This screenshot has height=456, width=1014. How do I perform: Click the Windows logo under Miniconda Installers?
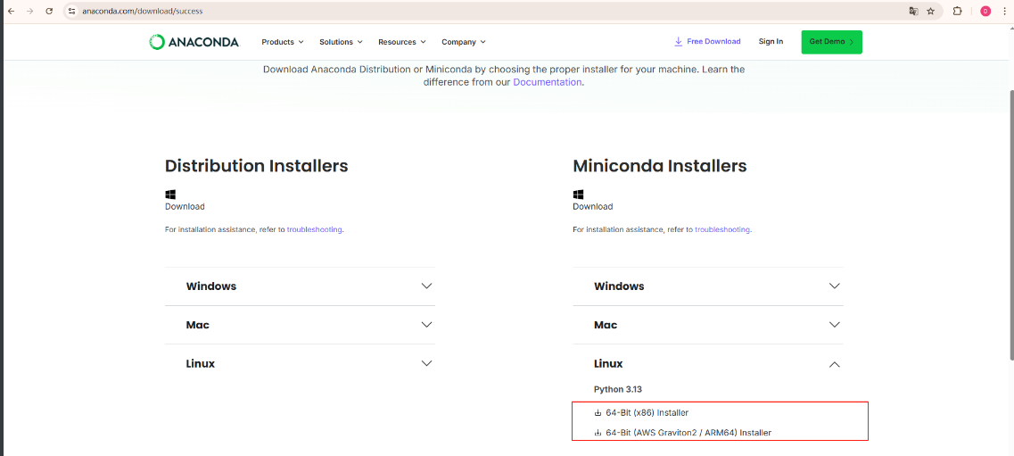(579, 194)
